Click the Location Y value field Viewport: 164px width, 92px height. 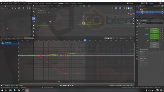pos(155,30)
